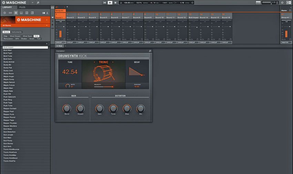
Task: Open Sound 5 GROUP output dropdown
Action: point(104,42)
